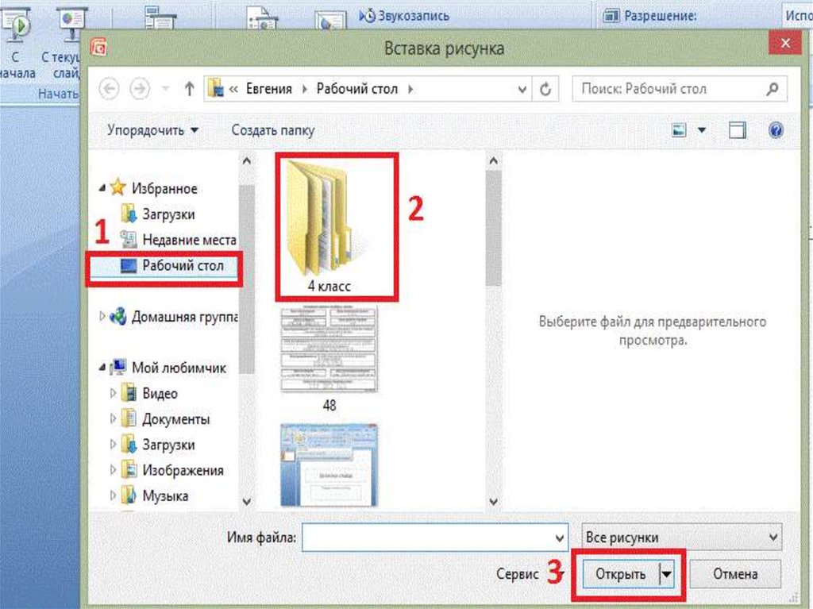Select Рабочий стол in the navigation tree

(183, 266)
